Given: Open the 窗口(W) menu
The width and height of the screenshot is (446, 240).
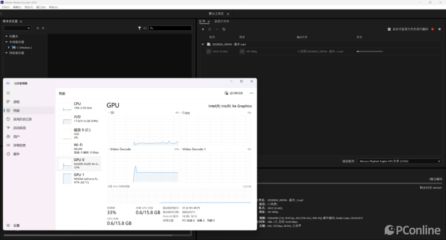Looking at the screenshot, I should (x=41, y=7).
